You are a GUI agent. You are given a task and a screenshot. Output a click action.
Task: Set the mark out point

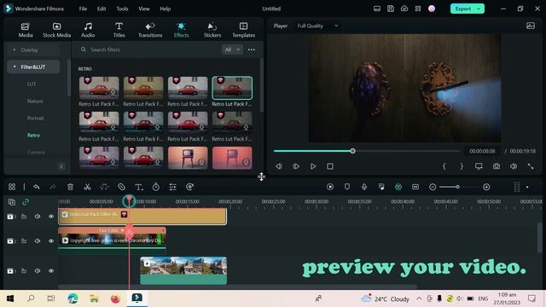pyautogui.click(x=462, y=166)
